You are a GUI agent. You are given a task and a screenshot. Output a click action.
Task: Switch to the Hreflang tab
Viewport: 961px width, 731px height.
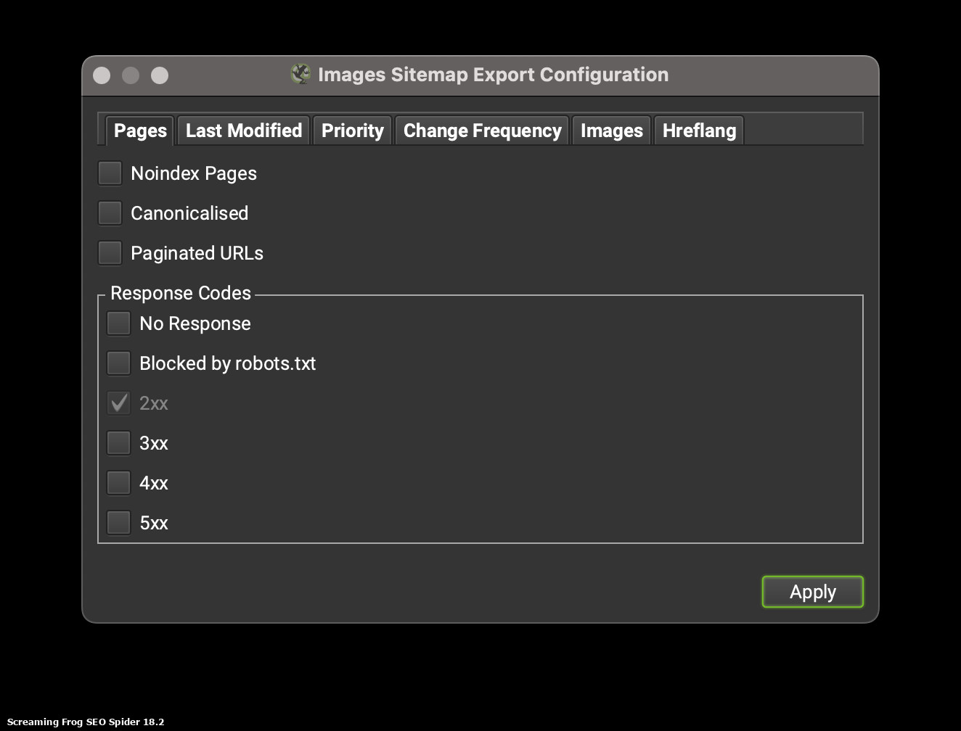point(699,131)
